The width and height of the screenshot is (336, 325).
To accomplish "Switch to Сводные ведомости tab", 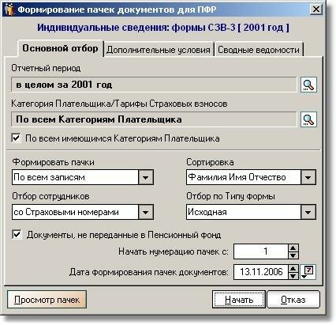I will click(259, 50).
